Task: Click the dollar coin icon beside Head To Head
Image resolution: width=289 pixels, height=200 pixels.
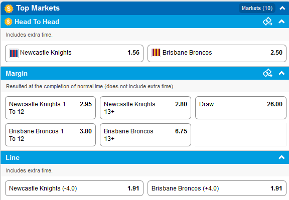Action: pyautogui.click(x=9, y=22)
